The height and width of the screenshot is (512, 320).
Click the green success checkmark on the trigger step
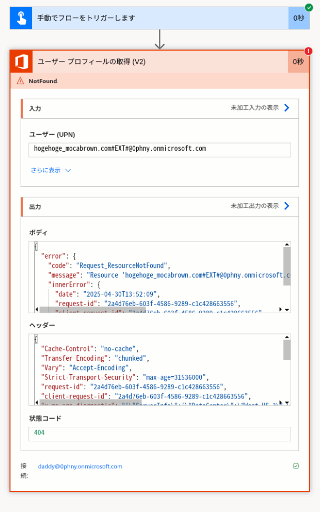coord(309,7)
